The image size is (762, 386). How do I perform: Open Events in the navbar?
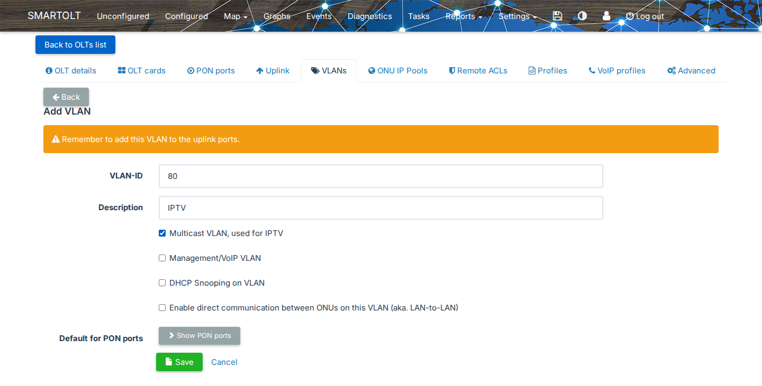click(319, 16)
